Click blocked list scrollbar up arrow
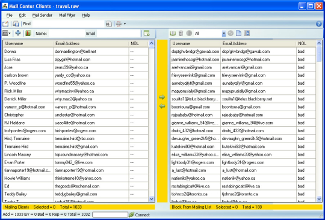Screen dimensions: 325x220 tap(319, 43)
